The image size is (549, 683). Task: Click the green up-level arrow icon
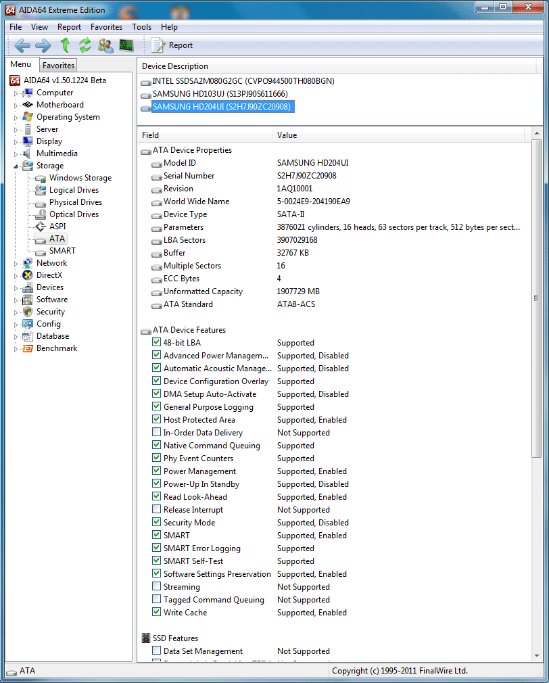pos(65,45)
